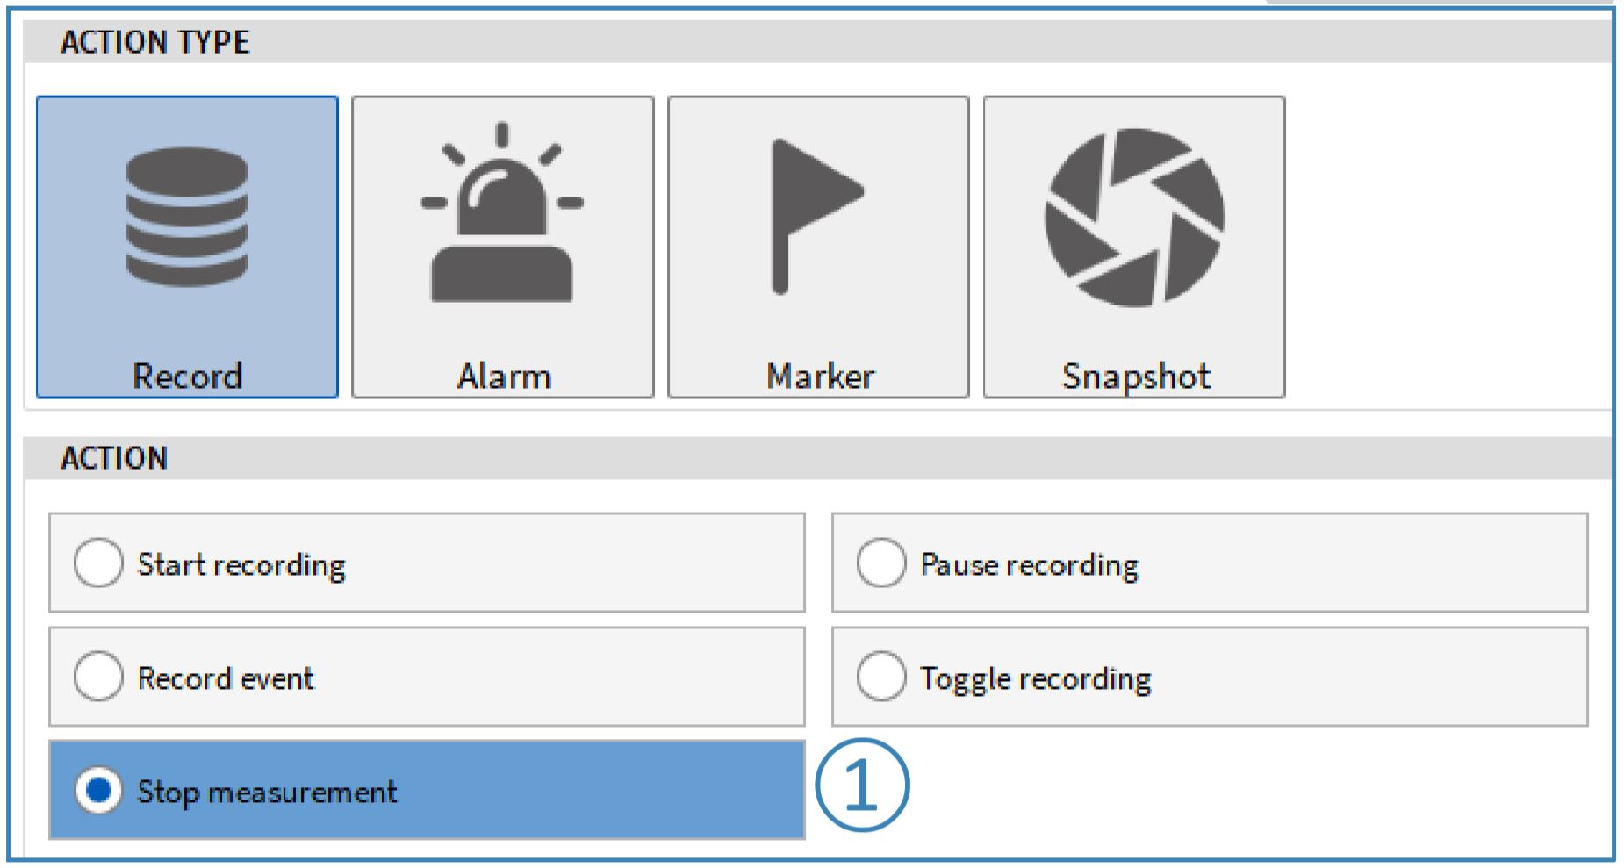Click the "Record event" option text
The image size is (1624, 868).
(x=226, y=678)
